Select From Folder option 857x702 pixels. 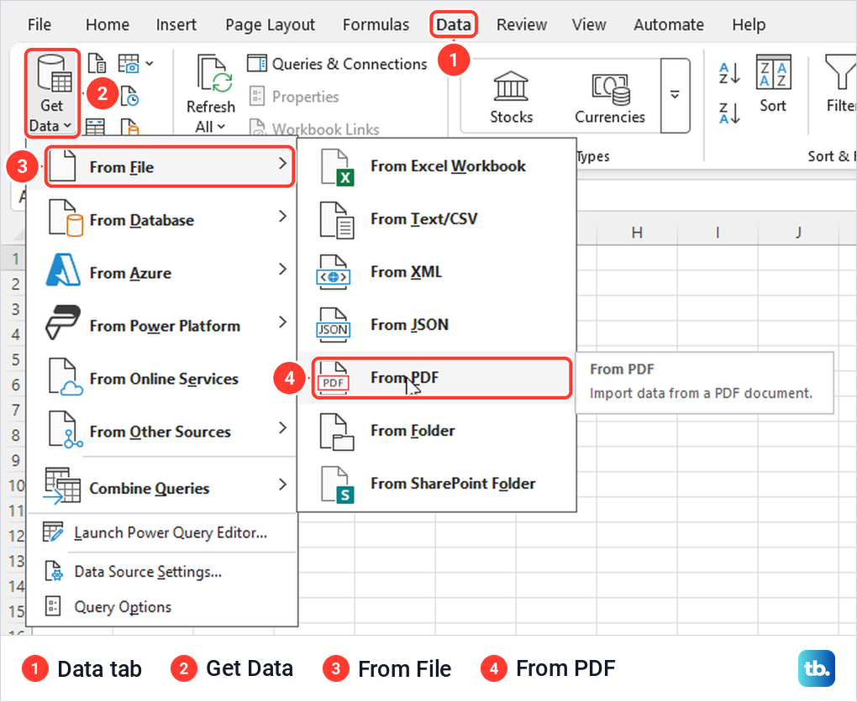[x=437, y=431]
